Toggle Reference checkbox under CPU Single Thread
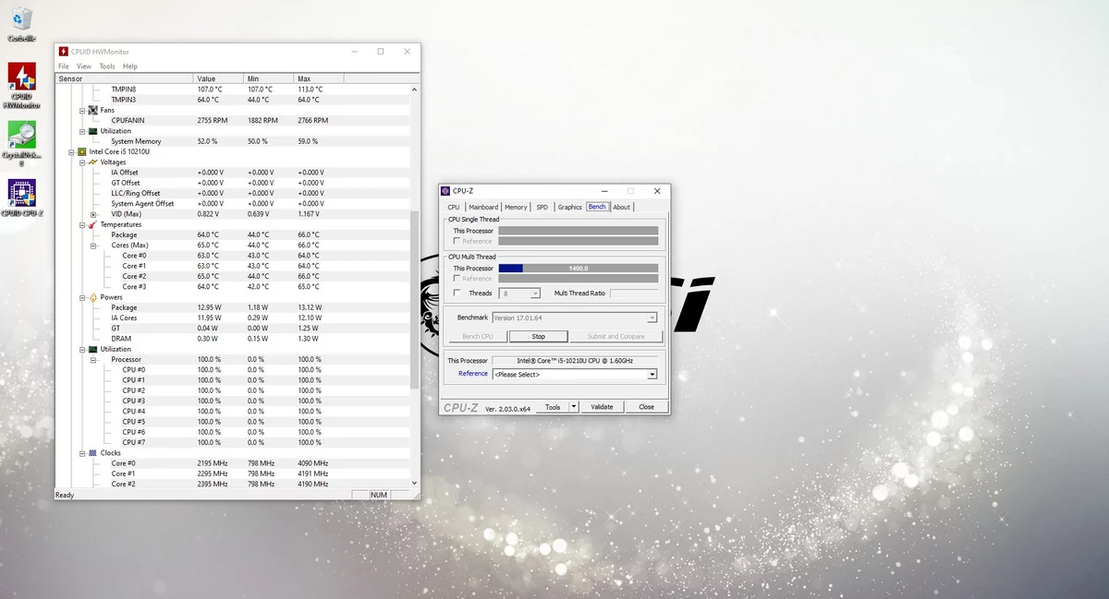1109x599 pixels. 457,241
